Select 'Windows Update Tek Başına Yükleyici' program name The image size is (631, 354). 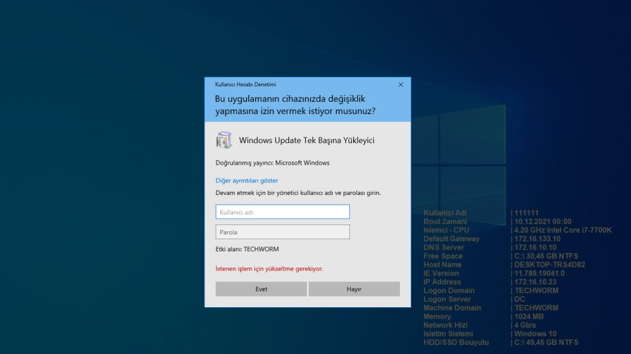306,141
